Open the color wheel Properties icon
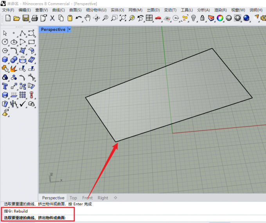 220,18
